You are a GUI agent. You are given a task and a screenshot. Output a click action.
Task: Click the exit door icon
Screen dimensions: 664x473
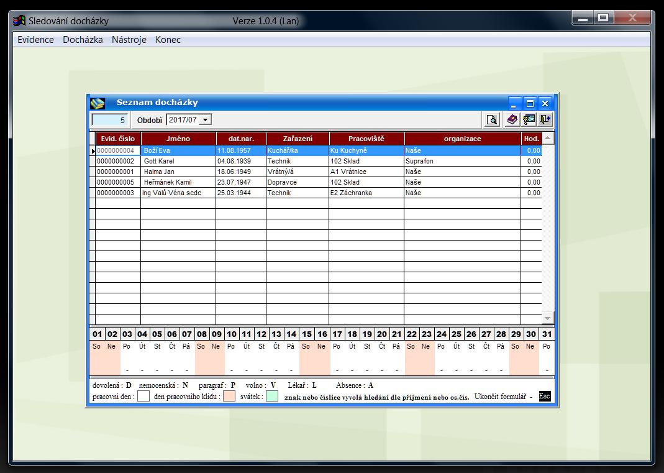[545, 120]
